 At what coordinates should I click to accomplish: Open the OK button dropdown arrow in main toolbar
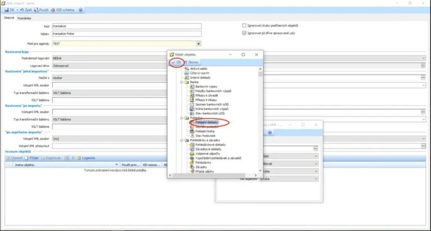click(x=17, y=10)
